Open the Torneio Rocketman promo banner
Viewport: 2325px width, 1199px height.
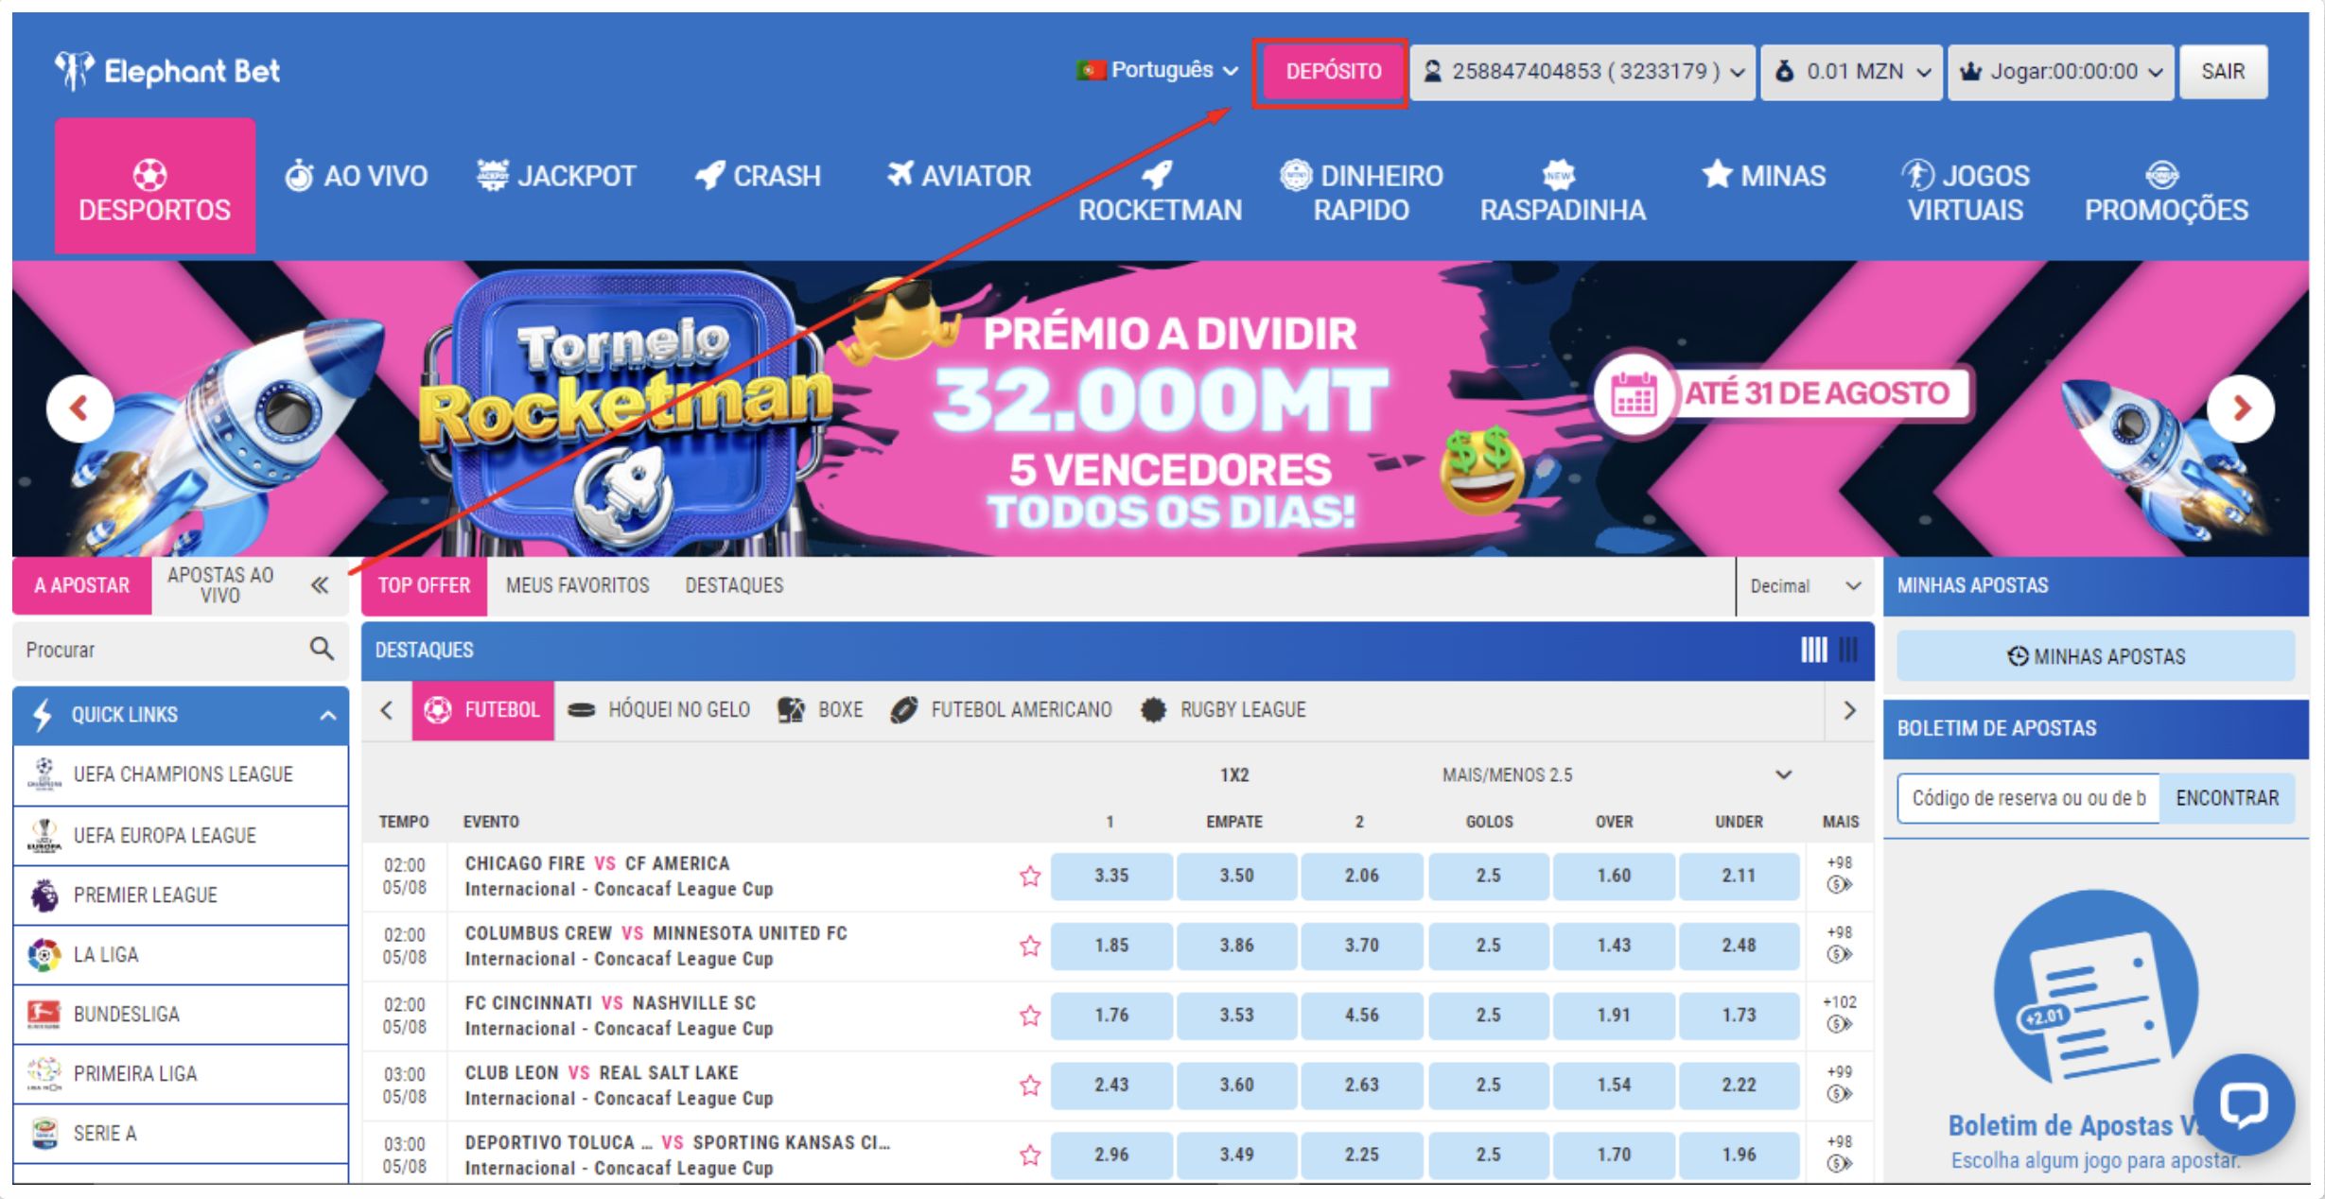pos(1161,408)
